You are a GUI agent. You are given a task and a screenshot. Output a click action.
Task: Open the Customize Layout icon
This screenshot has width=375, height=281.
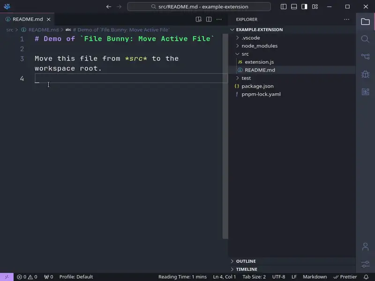[315, 7]
